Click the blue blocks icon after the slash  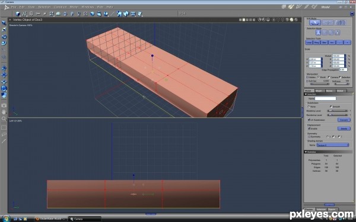click(119, 14)
